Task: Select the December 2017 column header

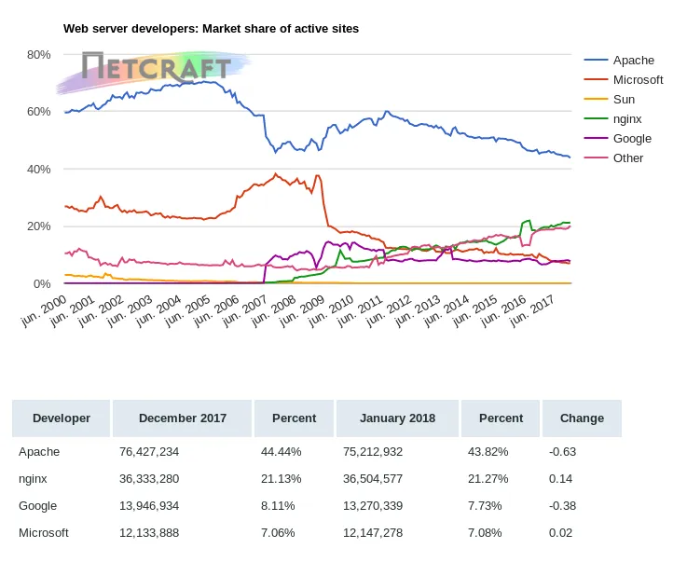Action: click(x=183, y=418)
